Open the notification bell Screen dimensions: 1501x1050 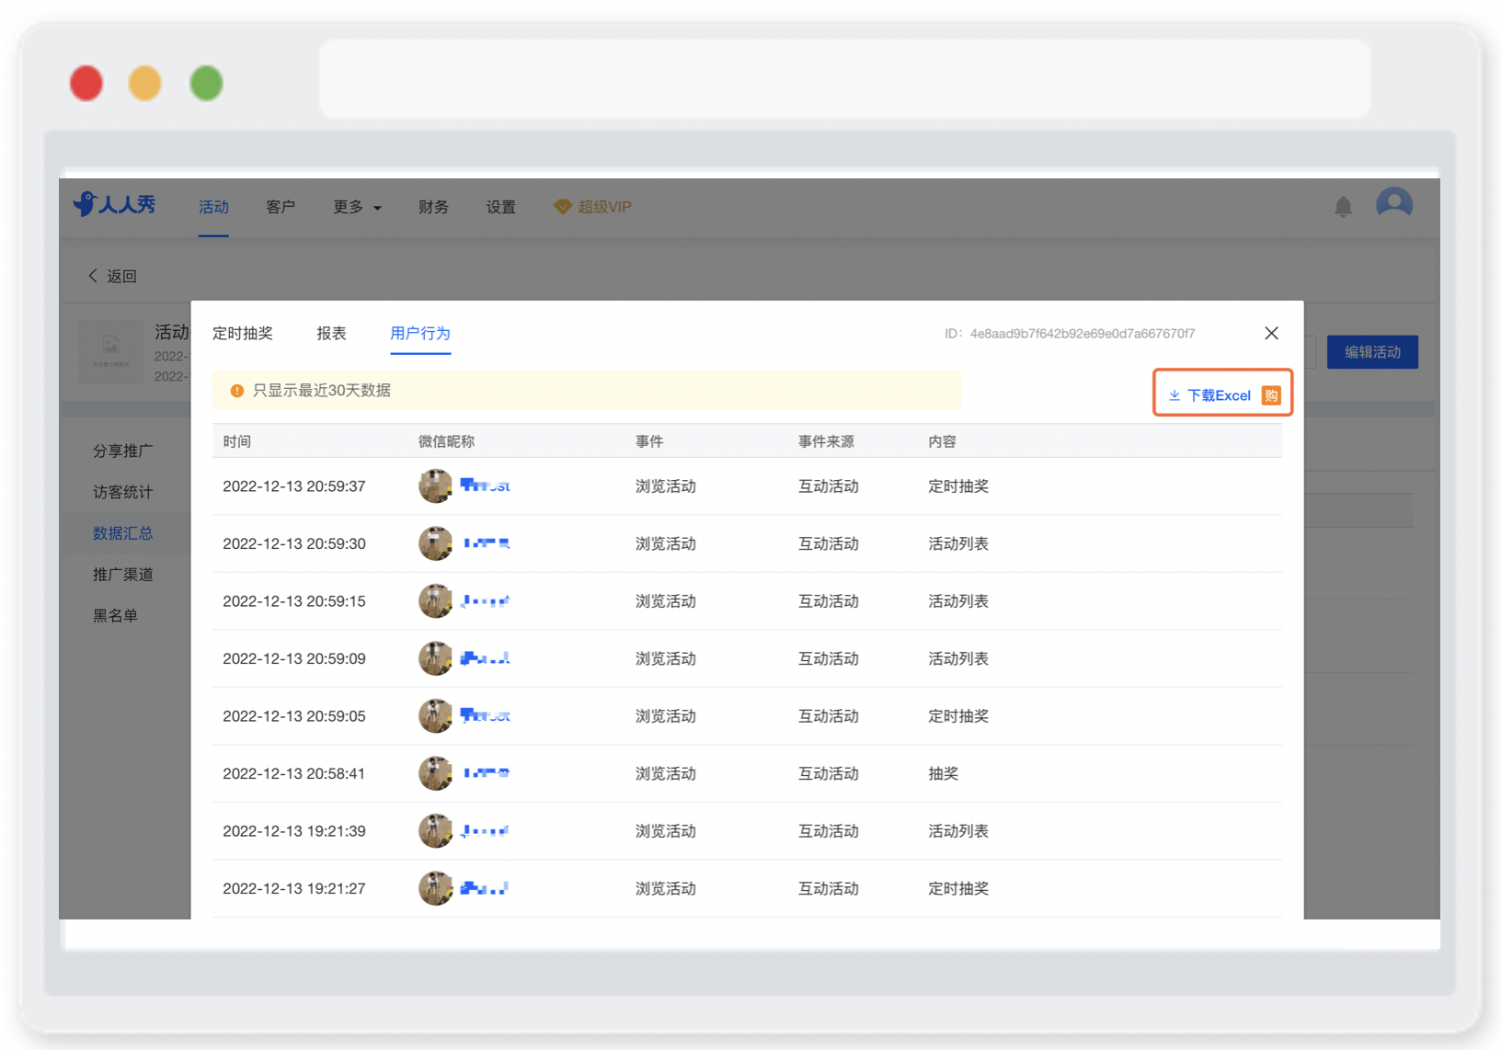click(1343, 207)
